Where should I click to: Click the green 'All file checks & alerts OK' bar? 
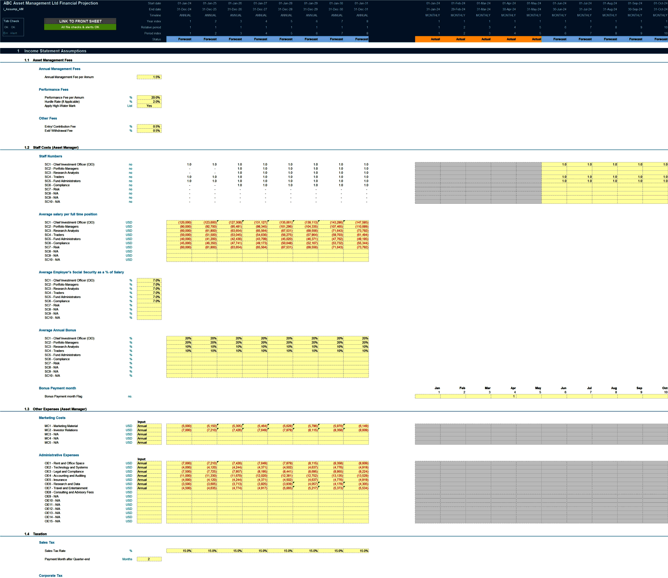(x=80, y=27)
